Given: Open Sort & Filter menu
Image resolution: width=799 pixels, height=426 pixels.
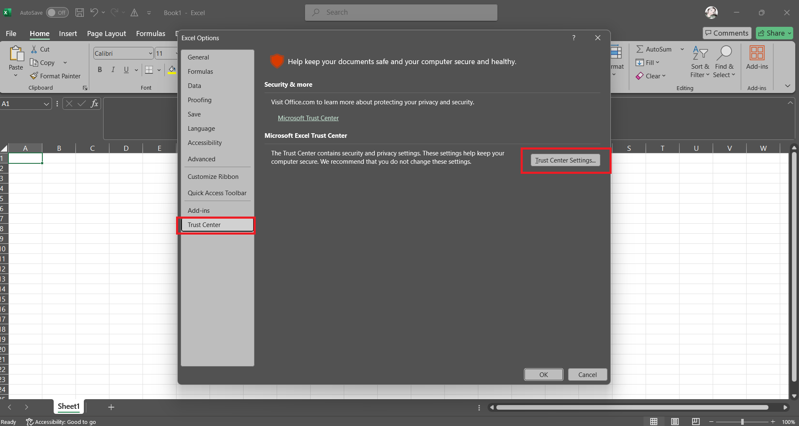Looking at the screenshot, I should pos(700,62).
